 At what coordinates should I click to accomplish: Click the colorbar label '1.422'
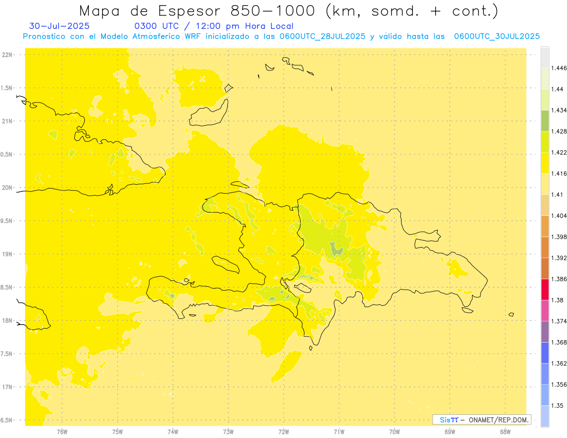559,153
